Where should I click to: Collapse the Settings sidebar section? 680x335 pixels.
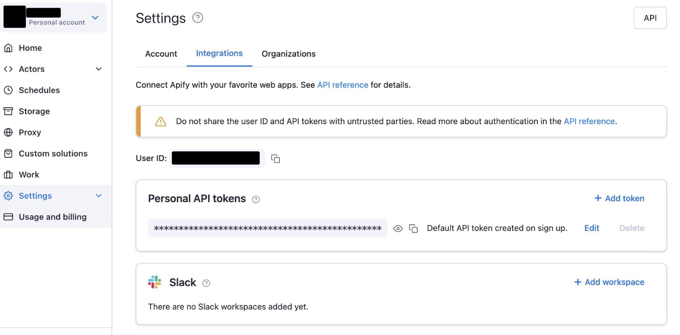tap(98, 196)
